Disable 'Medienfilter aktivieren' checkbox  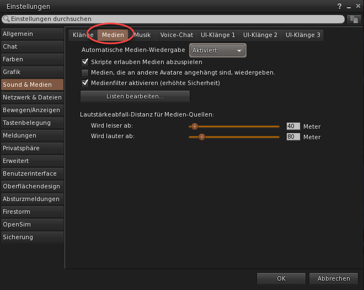tap(85, 83)
